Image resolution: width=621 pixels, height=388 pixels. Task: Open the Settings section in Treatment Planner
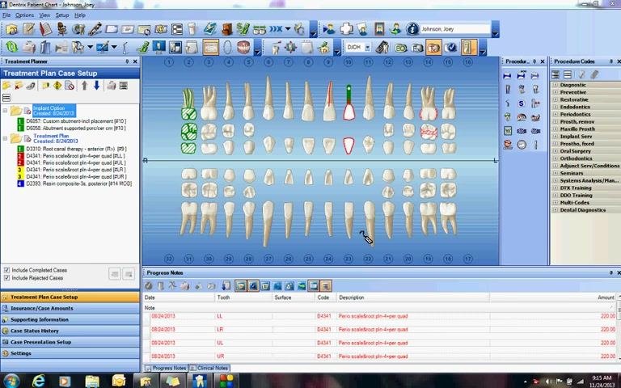coord(70,353)
